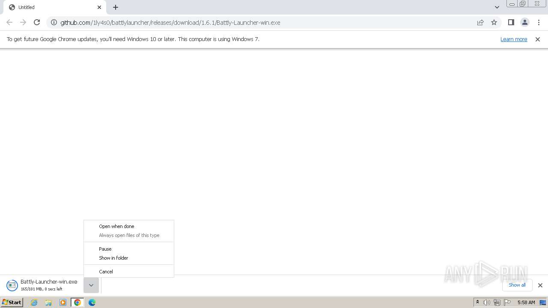Open the Learn more link
This screenshot has height=308, width=548.
[x=514, y=39]
